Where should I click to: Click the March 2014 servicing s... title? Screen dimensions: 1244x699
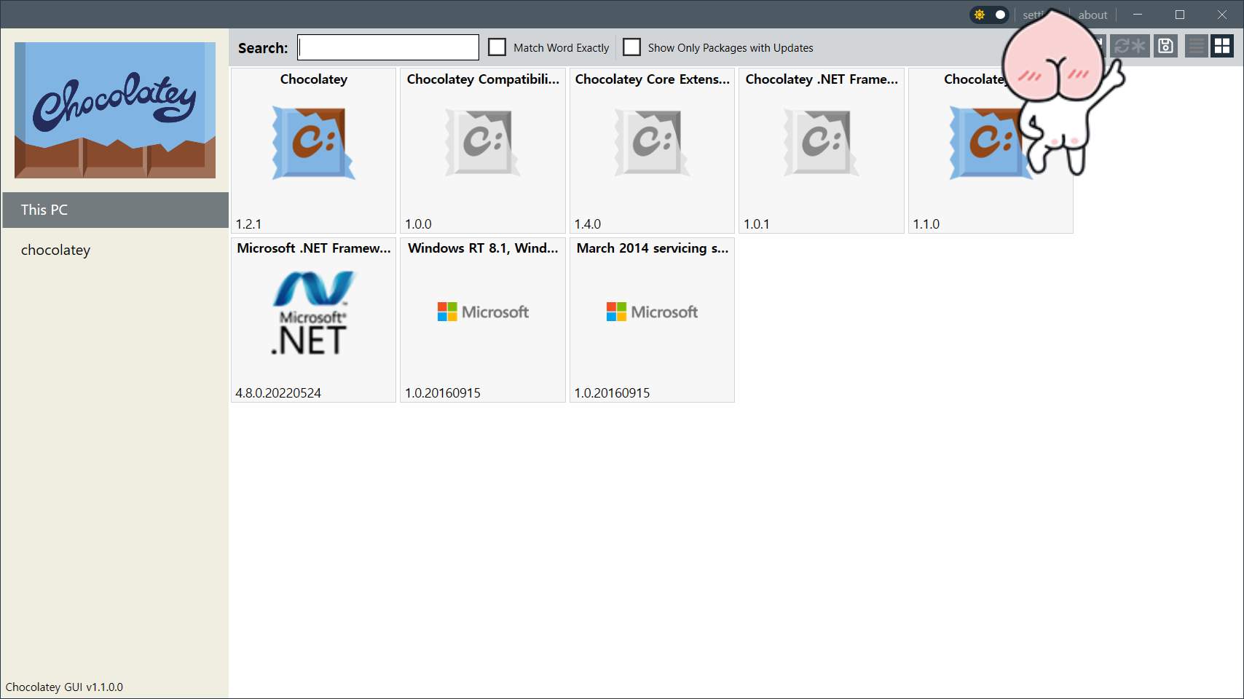click(652, 248)
